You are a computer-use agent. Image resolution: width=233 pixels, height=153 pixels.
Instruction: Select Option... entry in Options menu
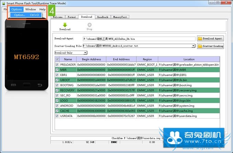tap(20, 15)
